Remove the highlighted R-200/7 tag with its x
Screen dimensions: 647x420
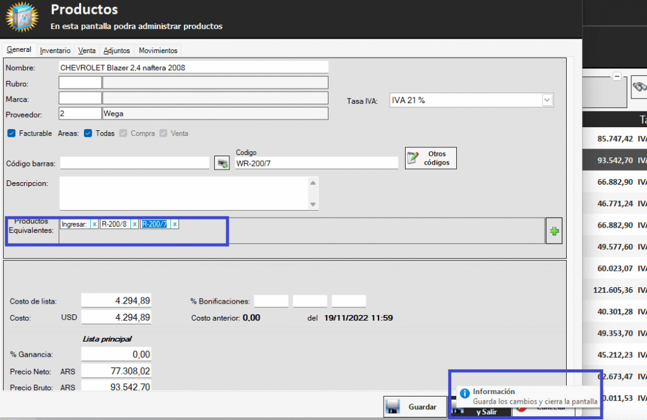point(174,225)
